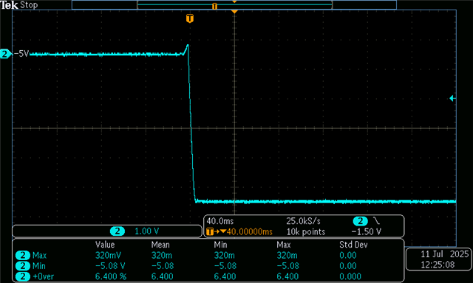Image resolution: width=473 pixels, height=283 pixels.
Task: Select the Std Dev column header
Action: click(353, 245)
